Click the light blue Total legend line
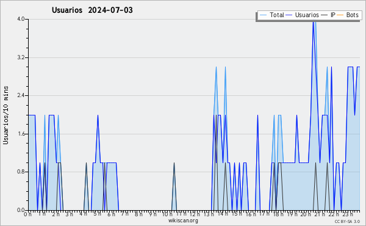 point(263,15)
